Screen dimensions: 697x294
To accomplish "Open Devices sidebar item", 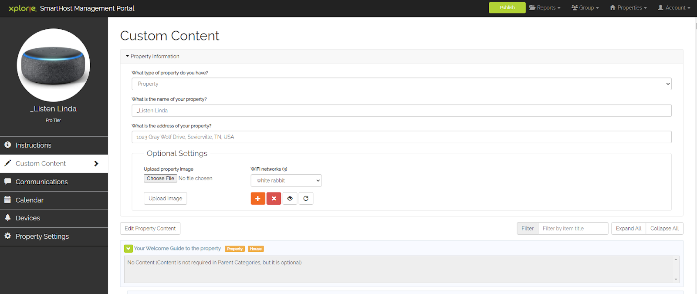I will (54, 218).
